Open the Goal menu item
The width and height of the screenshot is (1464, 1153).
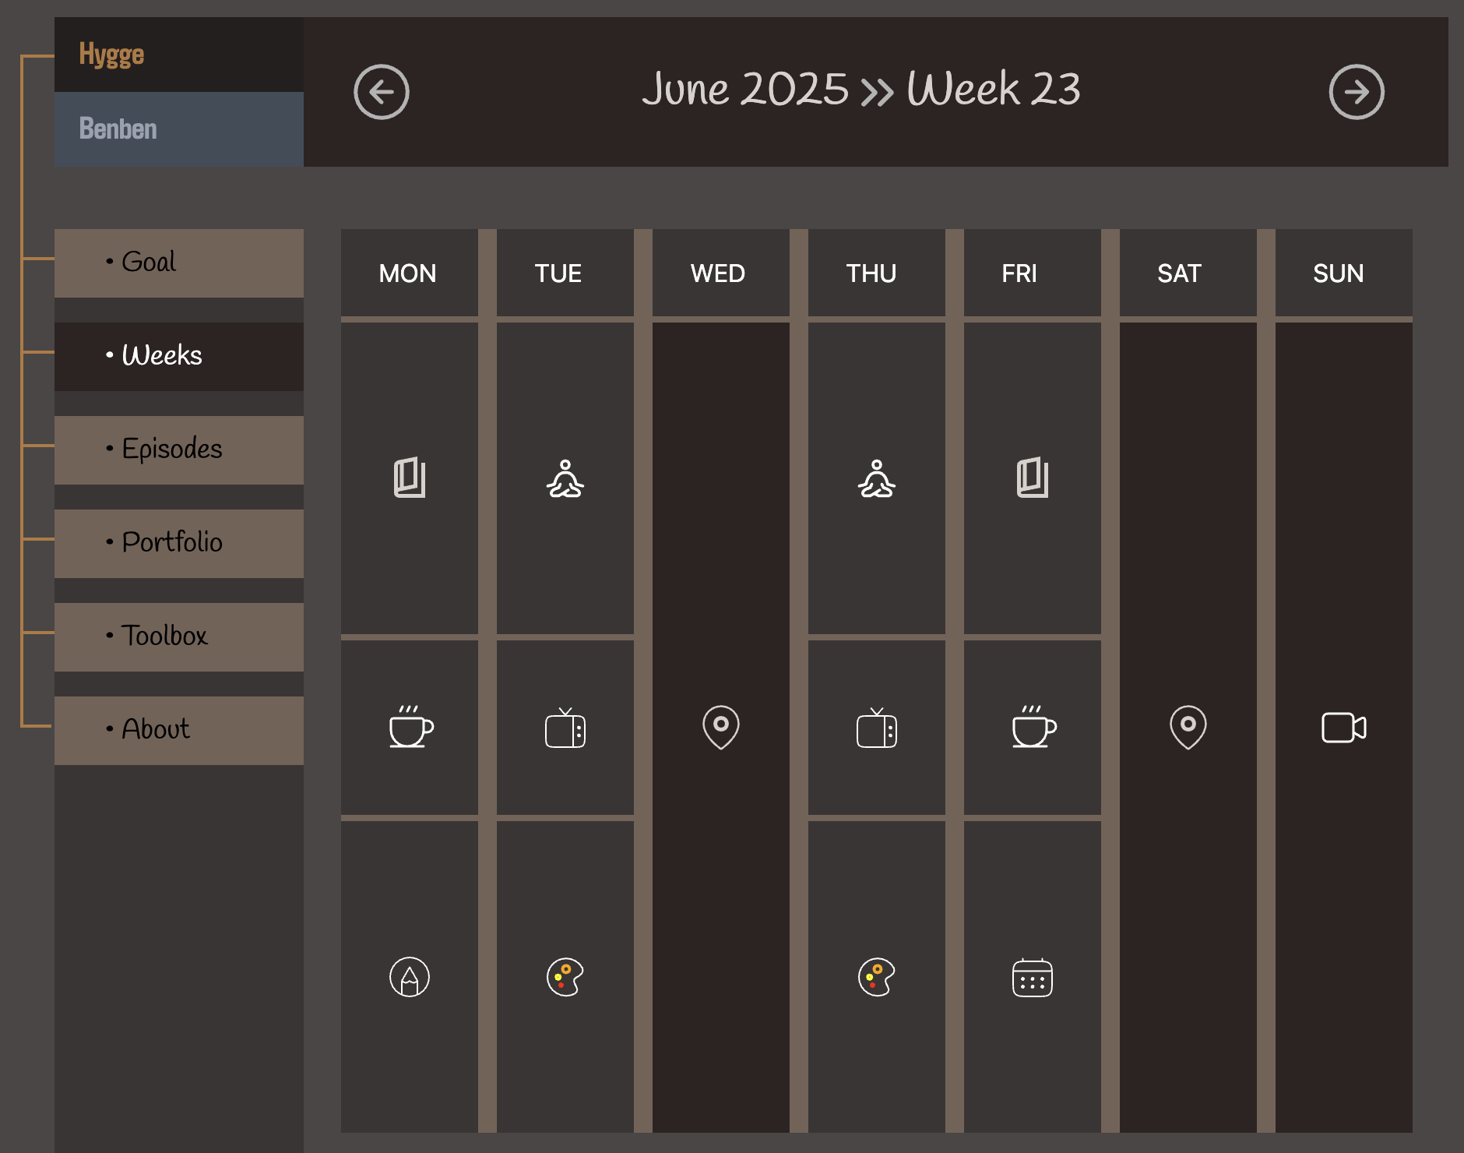(x=179, y=263)
